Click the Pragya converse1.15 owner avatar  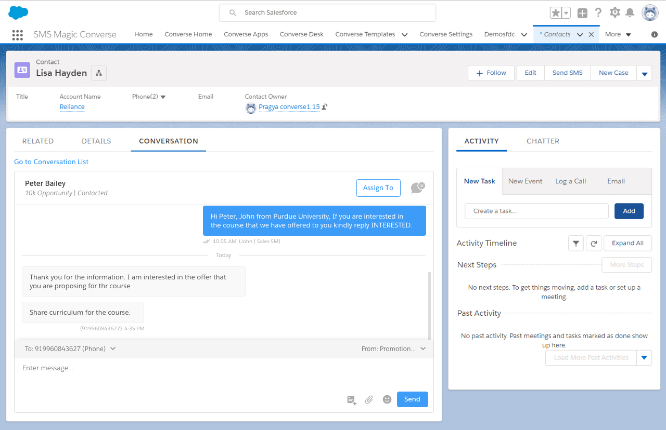(251, 108)
